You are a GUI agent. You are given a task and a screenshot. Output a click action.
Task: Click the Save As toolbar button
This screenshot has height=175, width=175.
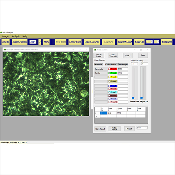click(x=139, y=42)
